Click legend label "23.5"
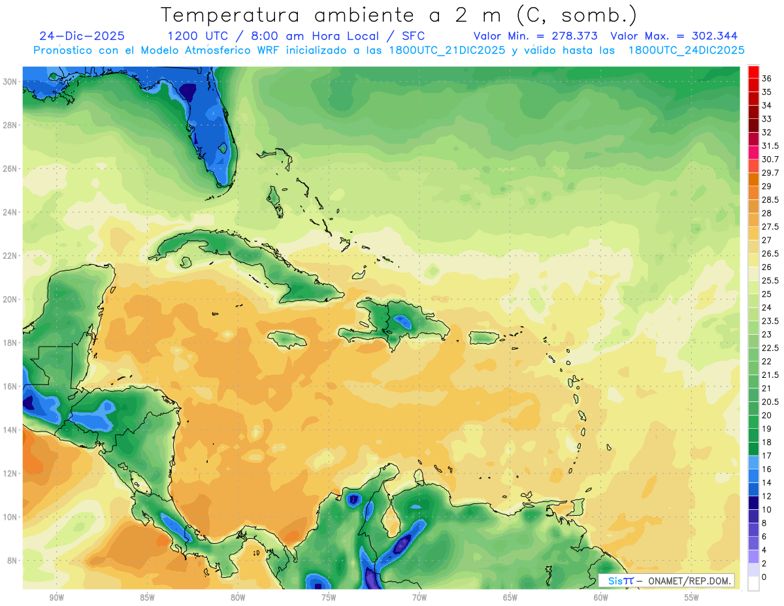This screenshot has width=784, height=606. [x=770, y=321]
